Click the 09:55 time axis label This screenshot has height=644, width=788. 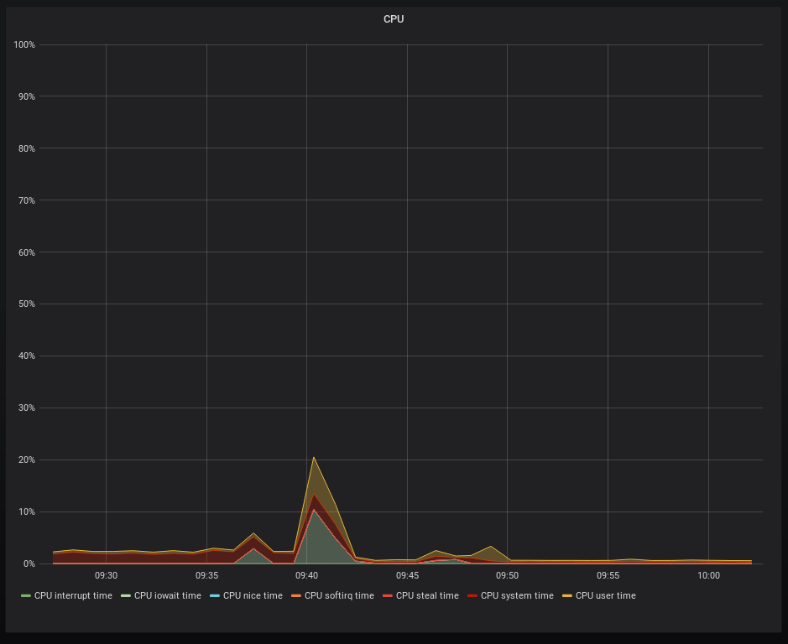(x=608, y=575)
